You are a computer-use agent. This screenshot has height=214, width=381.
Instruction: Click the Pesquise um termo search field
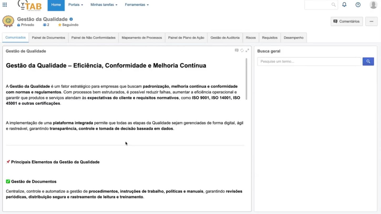pyautogui.click(x=309, y=61)
